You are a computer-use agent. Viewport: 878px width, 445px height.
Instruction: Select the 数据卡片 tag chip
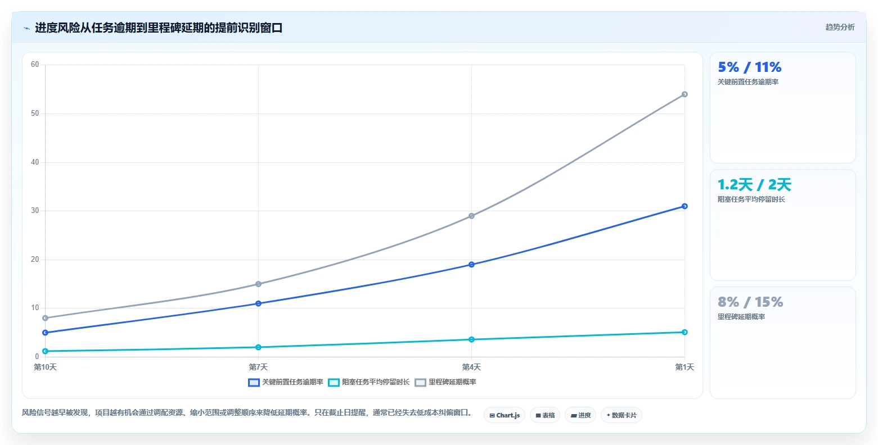click(622, 415)
